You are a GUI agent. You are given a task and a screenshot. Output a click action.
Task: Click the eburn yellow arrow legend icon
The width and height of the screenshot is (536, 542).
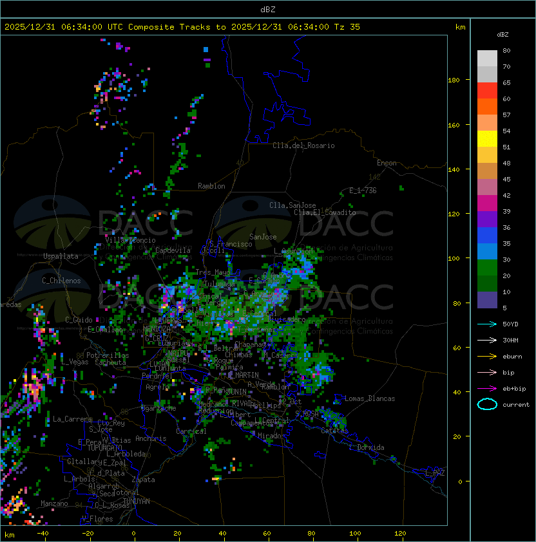487,357
